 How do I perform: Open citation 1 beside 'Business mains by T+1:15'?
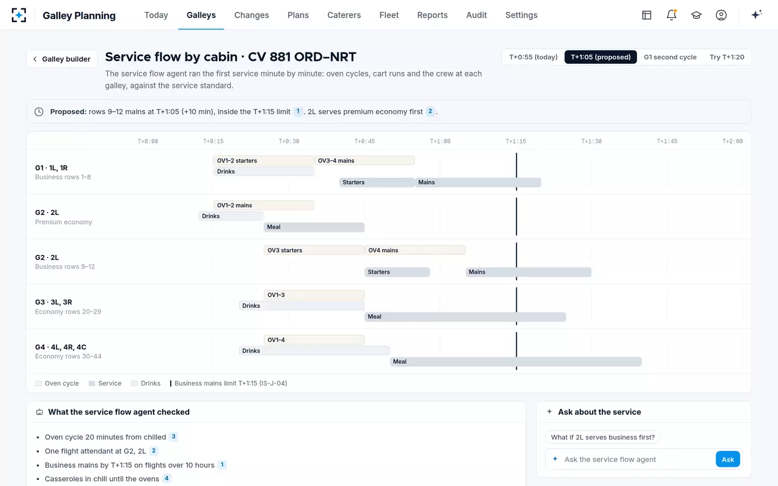[x=222, y=465]
